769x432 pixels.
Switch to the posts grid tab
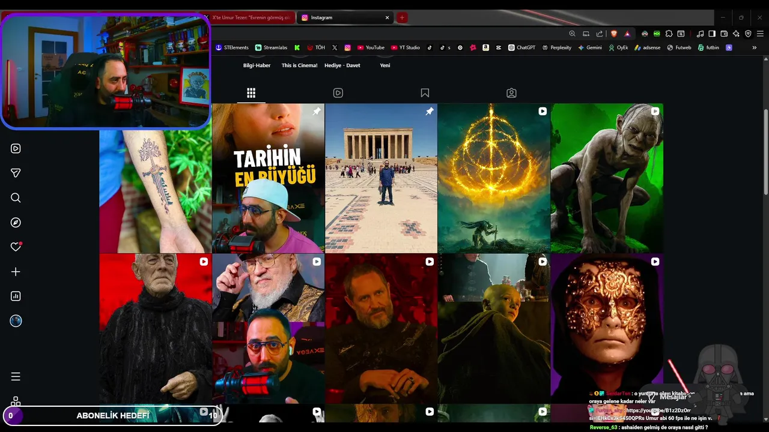[251, 93]
